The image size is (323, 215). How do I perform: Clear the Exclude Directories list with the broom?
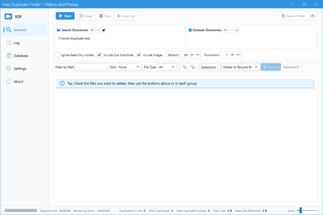(x=237, y=30)
